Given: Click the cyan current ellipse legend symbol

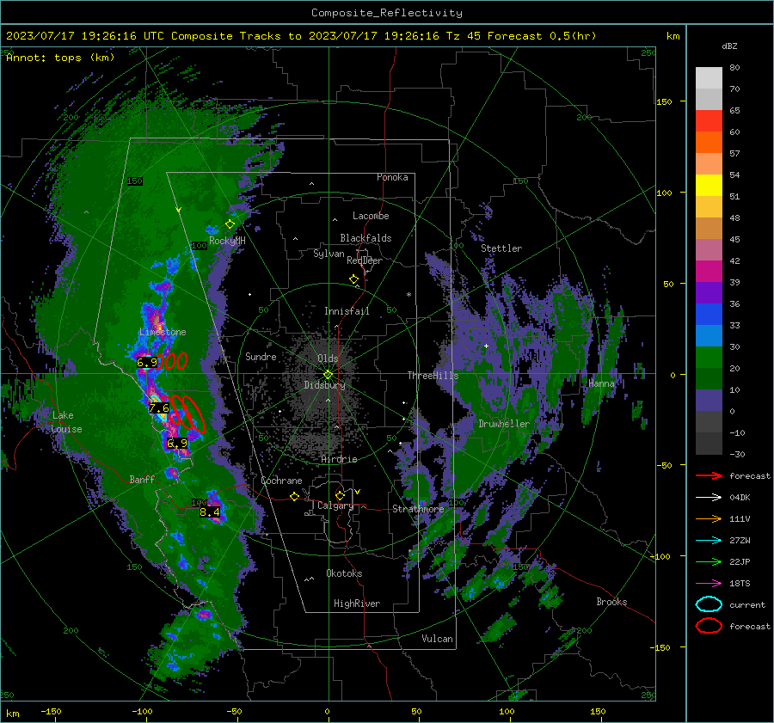Looking at the screenshot, I should click(709, 604).
